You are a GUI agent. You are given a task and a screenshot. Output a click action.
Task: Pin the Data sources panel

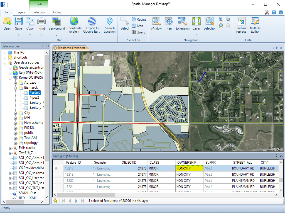point(43,46)
